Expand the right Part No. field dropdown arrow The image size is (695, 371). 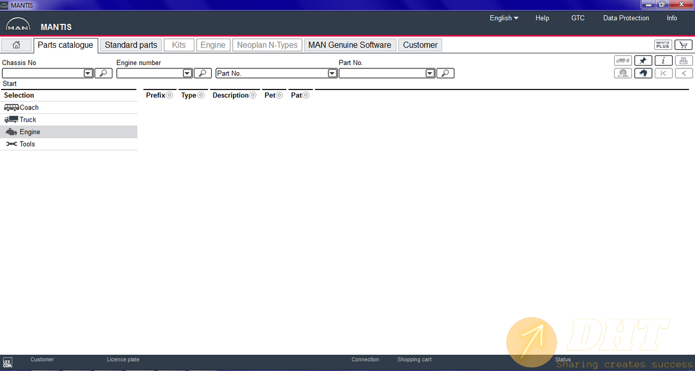tap(430, 73)
